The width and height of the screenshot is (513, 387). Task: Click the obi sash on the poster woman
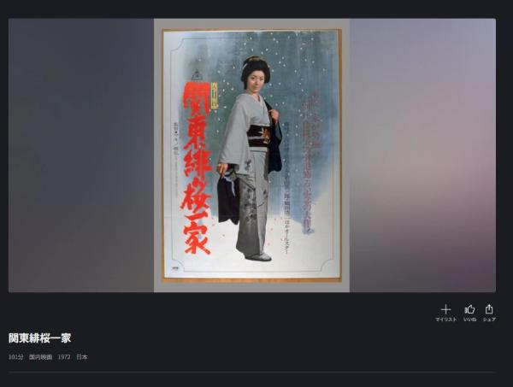point(259,137)
